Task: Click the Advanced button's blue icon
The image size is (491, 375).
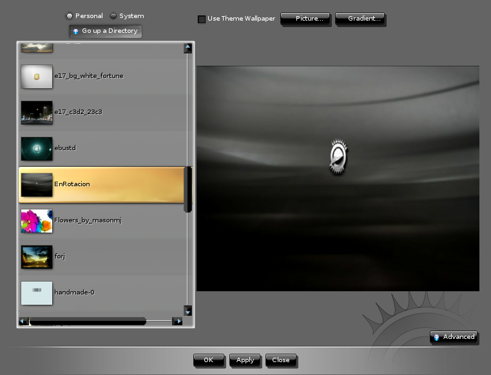Action: tap(436, 337)
